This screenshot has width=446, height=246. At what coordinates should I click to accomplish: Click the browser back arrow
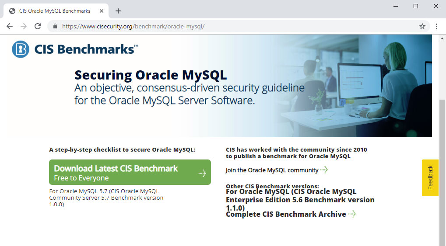tap(10, 26)
